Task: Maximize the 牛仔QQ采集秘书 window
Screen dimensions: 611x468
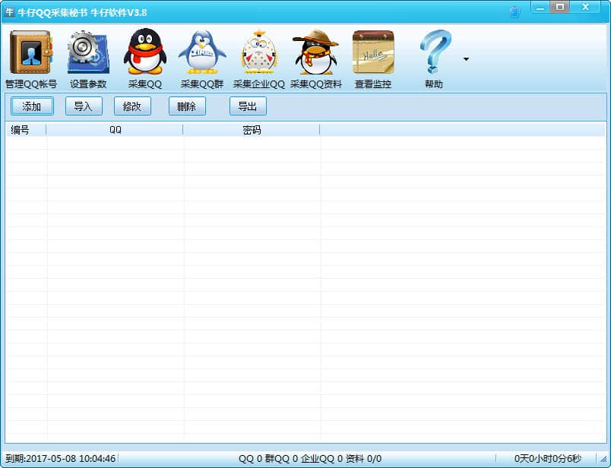Action: pyautogui.click(x=559, y=8)
